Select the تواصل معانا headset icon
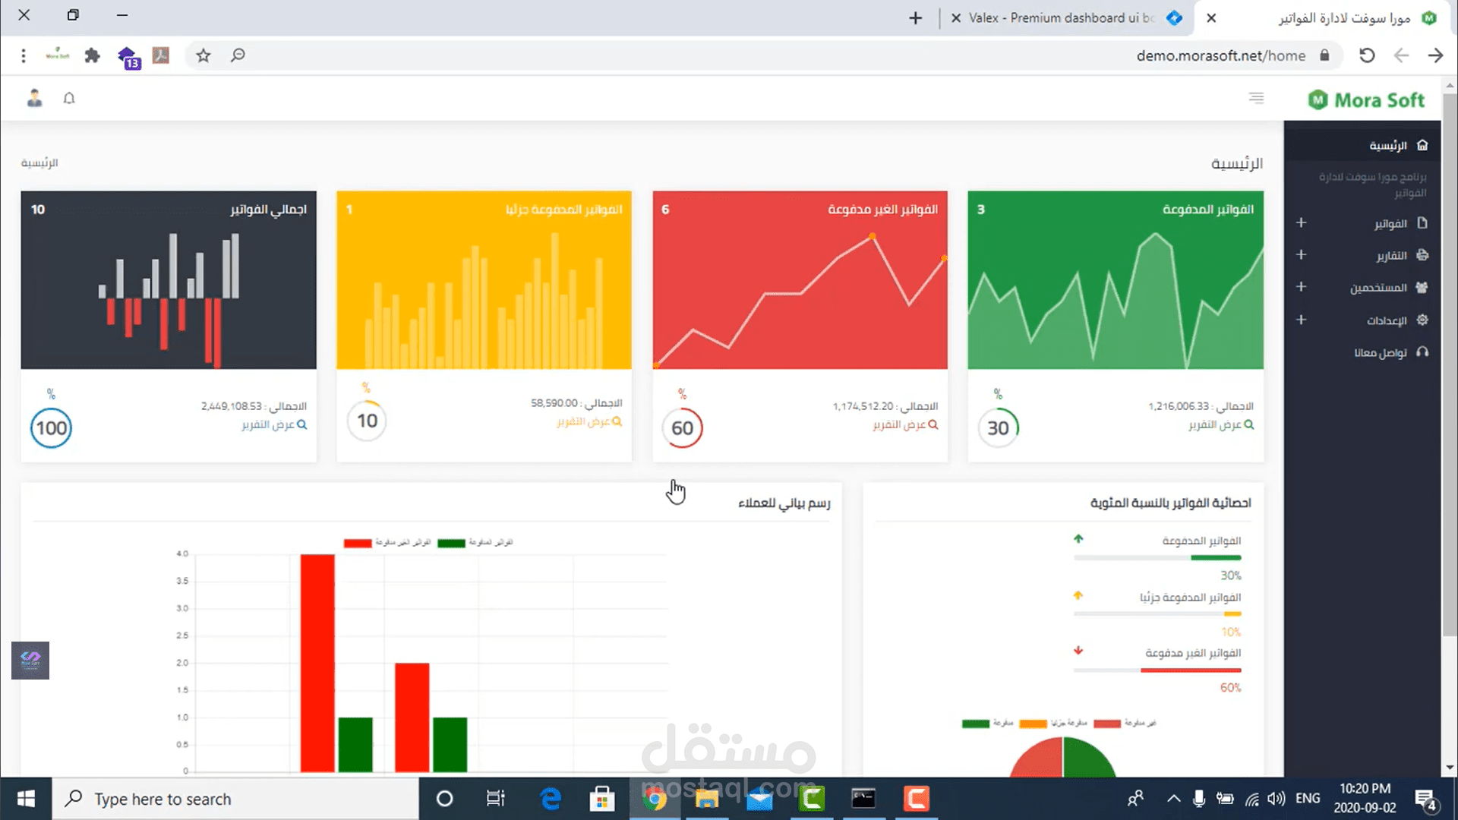Image resolution: width=1458 pixels, height=820 pixels. (1423, 352)
